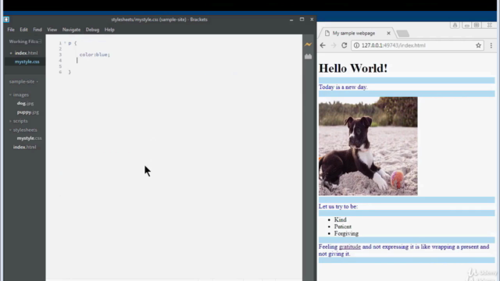Screen dimensions: 500x281
Task: Click the Working Files header settings
Action: [40, 41]
